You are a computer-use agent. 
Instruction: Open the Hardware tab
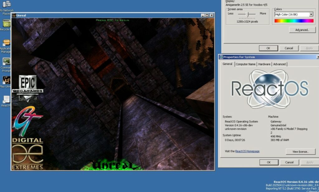[264, 64]
